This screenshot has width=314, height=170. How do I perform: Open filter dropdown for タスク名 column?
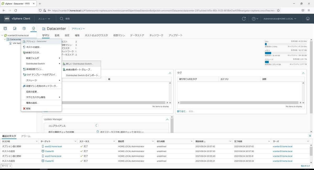[x=37, y=141]
